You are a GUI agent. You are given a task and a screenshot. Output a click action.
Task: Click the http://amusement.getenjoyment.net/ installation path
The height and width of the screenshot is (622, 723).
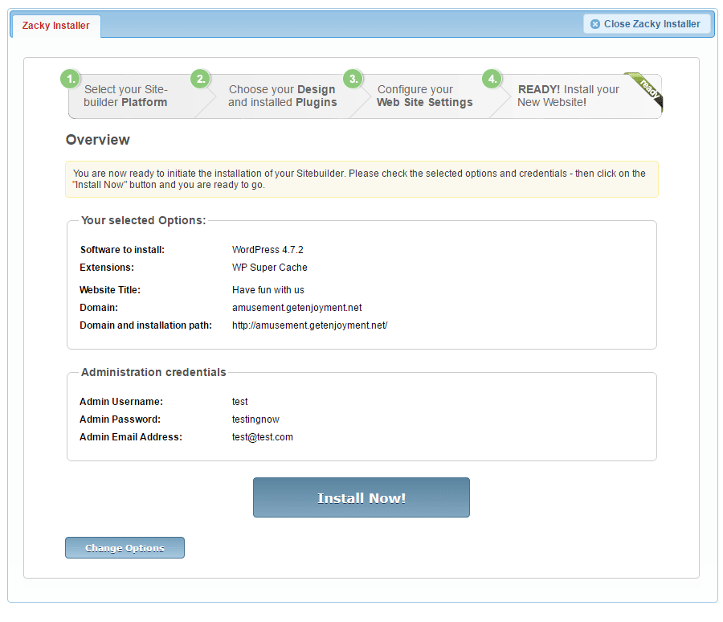pos(309,325)
